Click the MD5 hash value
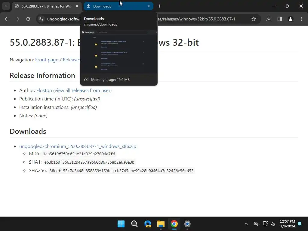 pyautogui.click(x=79, y=154)
